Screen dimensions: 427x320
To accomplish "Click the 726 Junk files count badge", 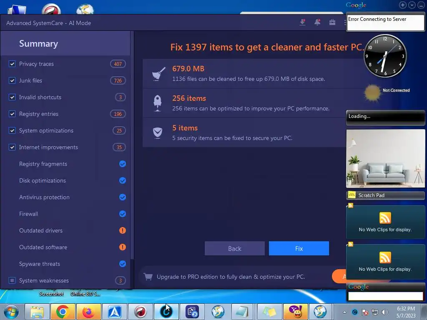I will tap(118, 80).
